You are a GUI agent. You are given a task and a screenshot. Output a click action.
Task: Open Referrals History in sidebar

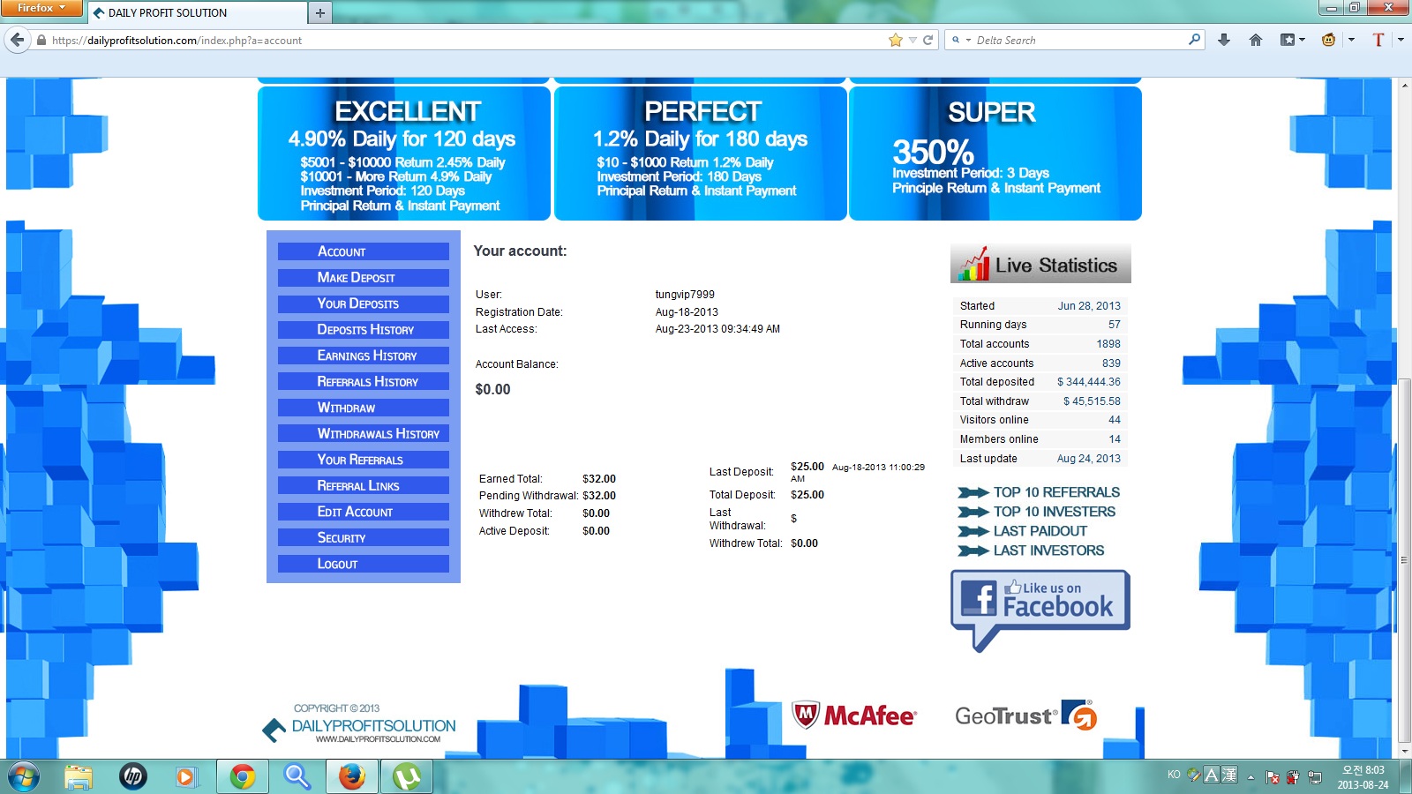click(364, 382)
